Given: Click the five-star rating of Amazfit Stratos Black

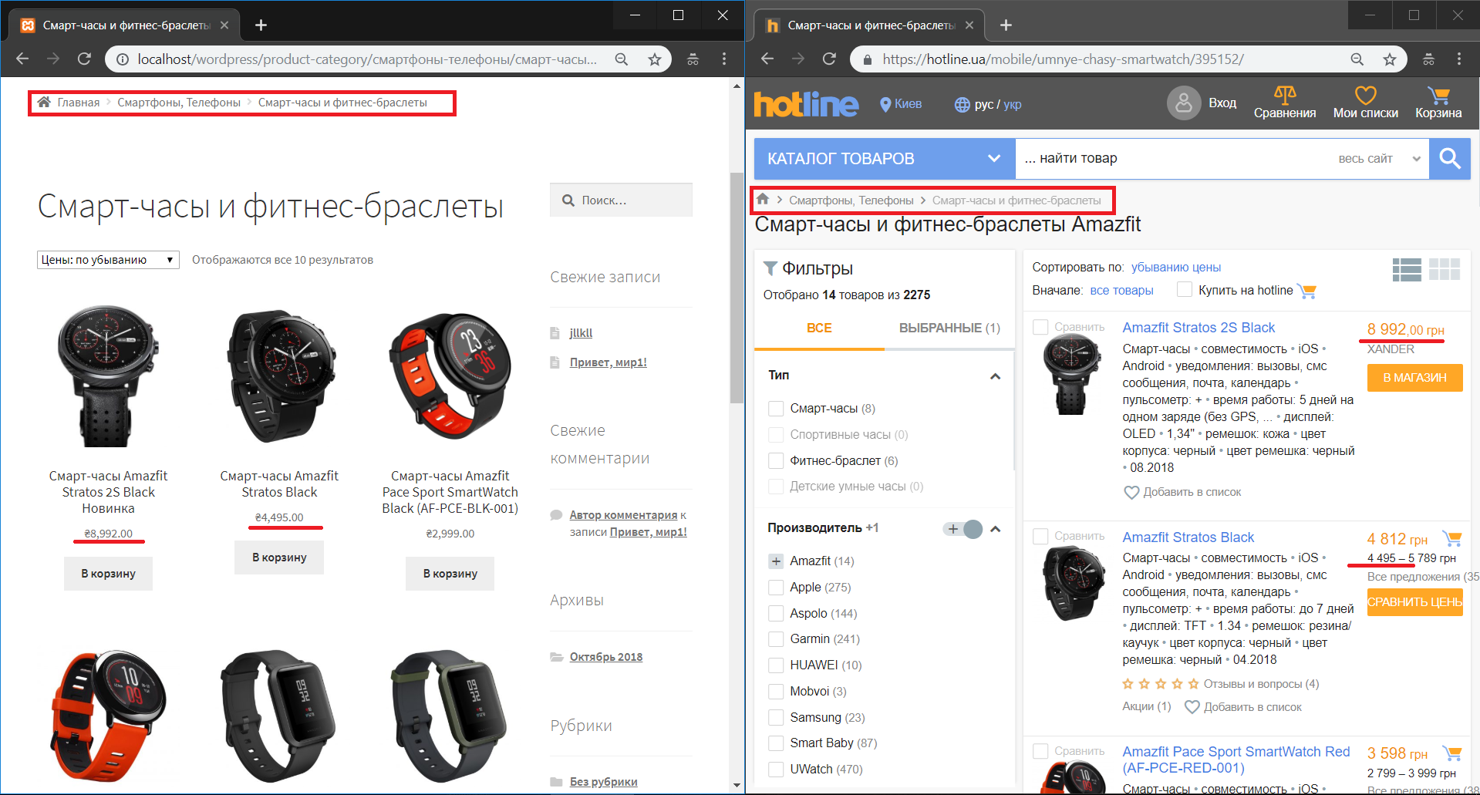Looking at the screenshot, I should (x=1161, y=684).
